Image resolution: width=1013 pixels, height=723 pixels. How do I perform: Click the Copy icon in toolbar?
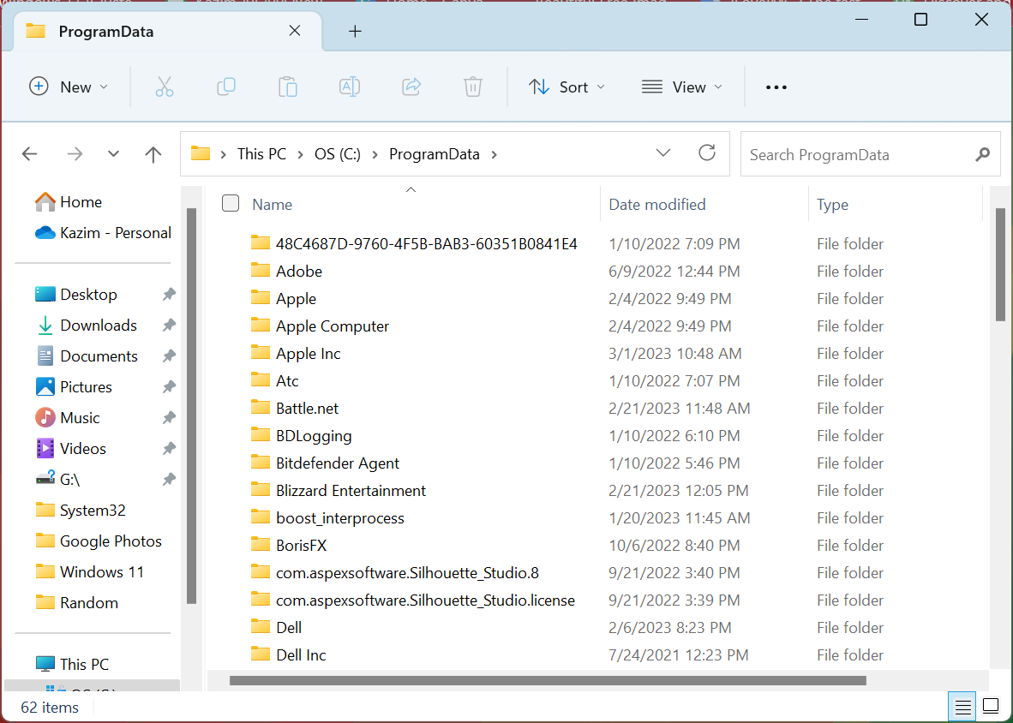point(226,87)
